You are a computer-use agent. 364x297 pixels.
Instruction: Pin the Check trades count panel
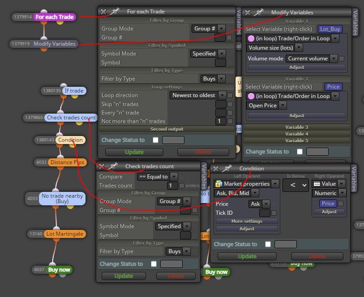pyautogui.click(x=113, y=166)
